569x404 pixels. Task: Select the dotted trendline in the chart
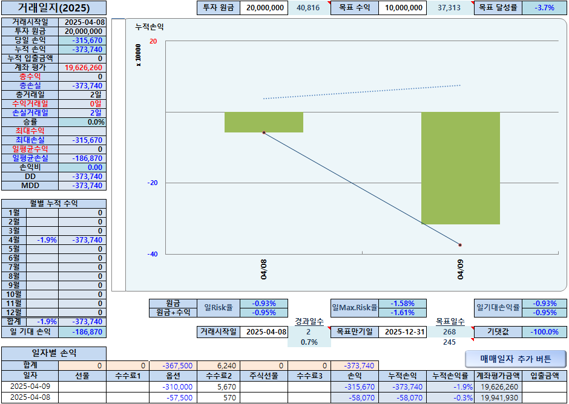pyautogui.click(x=362, y=92)
